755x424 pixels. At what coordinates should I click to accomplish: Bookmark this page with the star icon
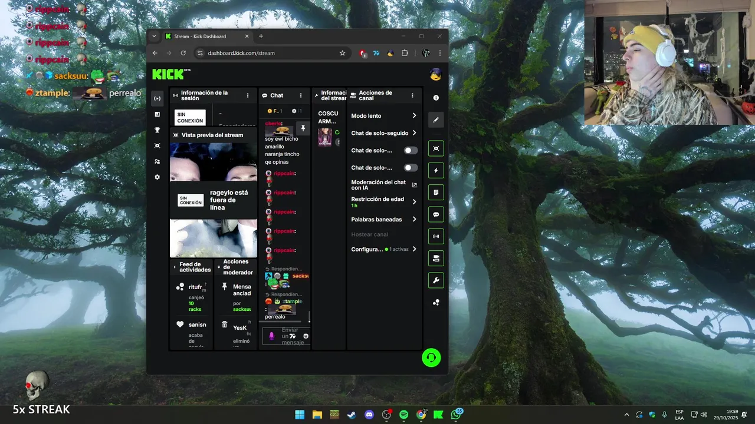[342, 53]
